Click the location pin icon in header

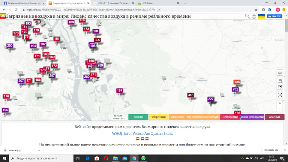254,16
